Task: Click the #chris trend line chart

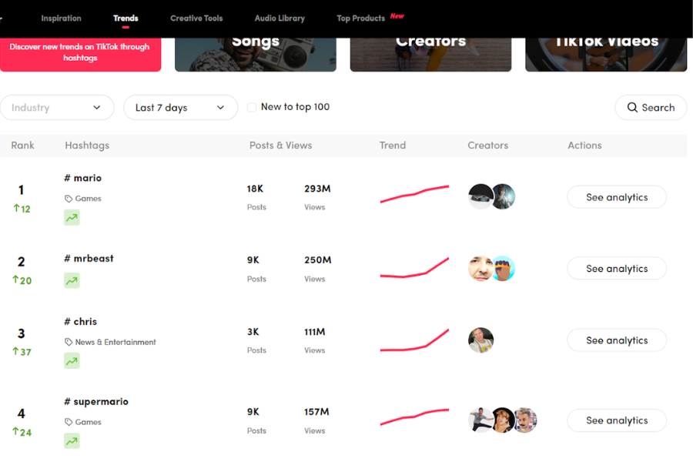Action: pyautogui.click(x=414, y=340)
